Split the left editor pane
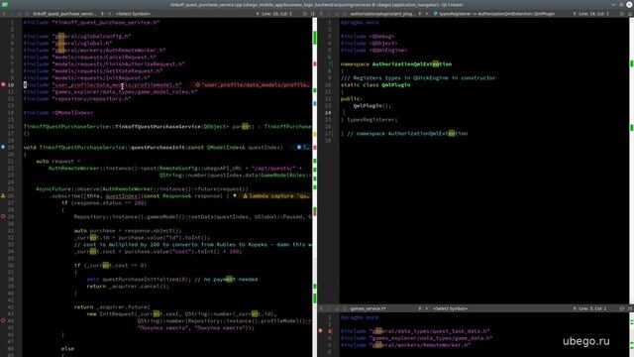Screen dimensions: 634x357 click(x=305, y=14)
